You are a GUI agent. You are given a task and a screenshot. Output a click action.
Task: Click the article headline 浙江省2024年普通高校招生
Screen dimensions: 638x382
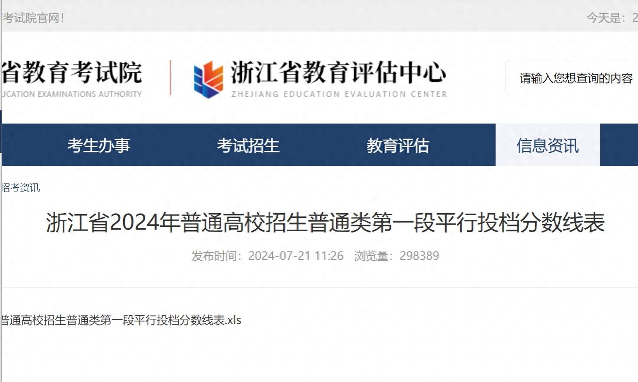coord(325,223)
